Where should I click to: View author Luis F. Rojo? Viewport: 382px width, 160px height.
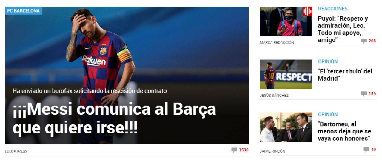16,152
